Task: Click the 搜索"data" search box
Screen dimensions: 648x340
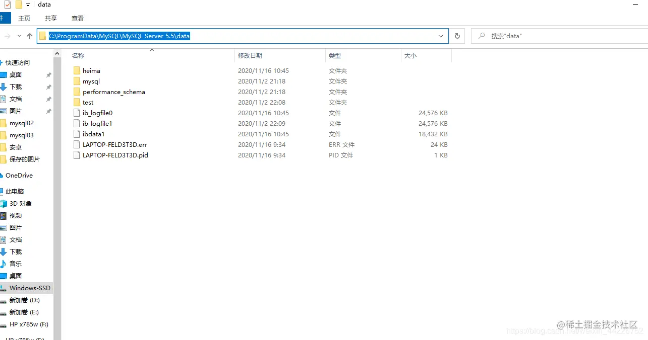Action: 561,36
